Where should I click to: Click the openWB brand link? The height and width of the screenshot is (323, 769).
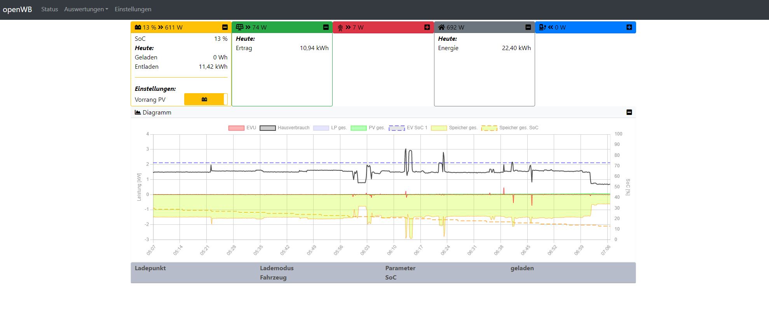(x=17, y=9)
